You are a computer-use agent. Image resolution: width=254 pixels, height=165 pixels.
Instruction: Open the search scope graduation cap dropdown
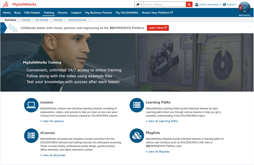tap(139, 4)
